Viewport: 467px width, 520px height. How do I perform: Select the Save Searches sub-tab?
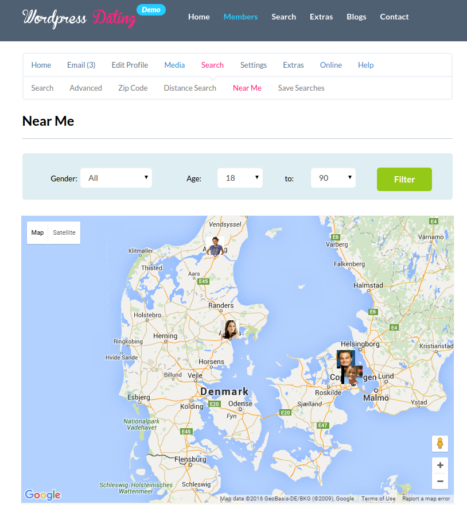click(301, 88)
